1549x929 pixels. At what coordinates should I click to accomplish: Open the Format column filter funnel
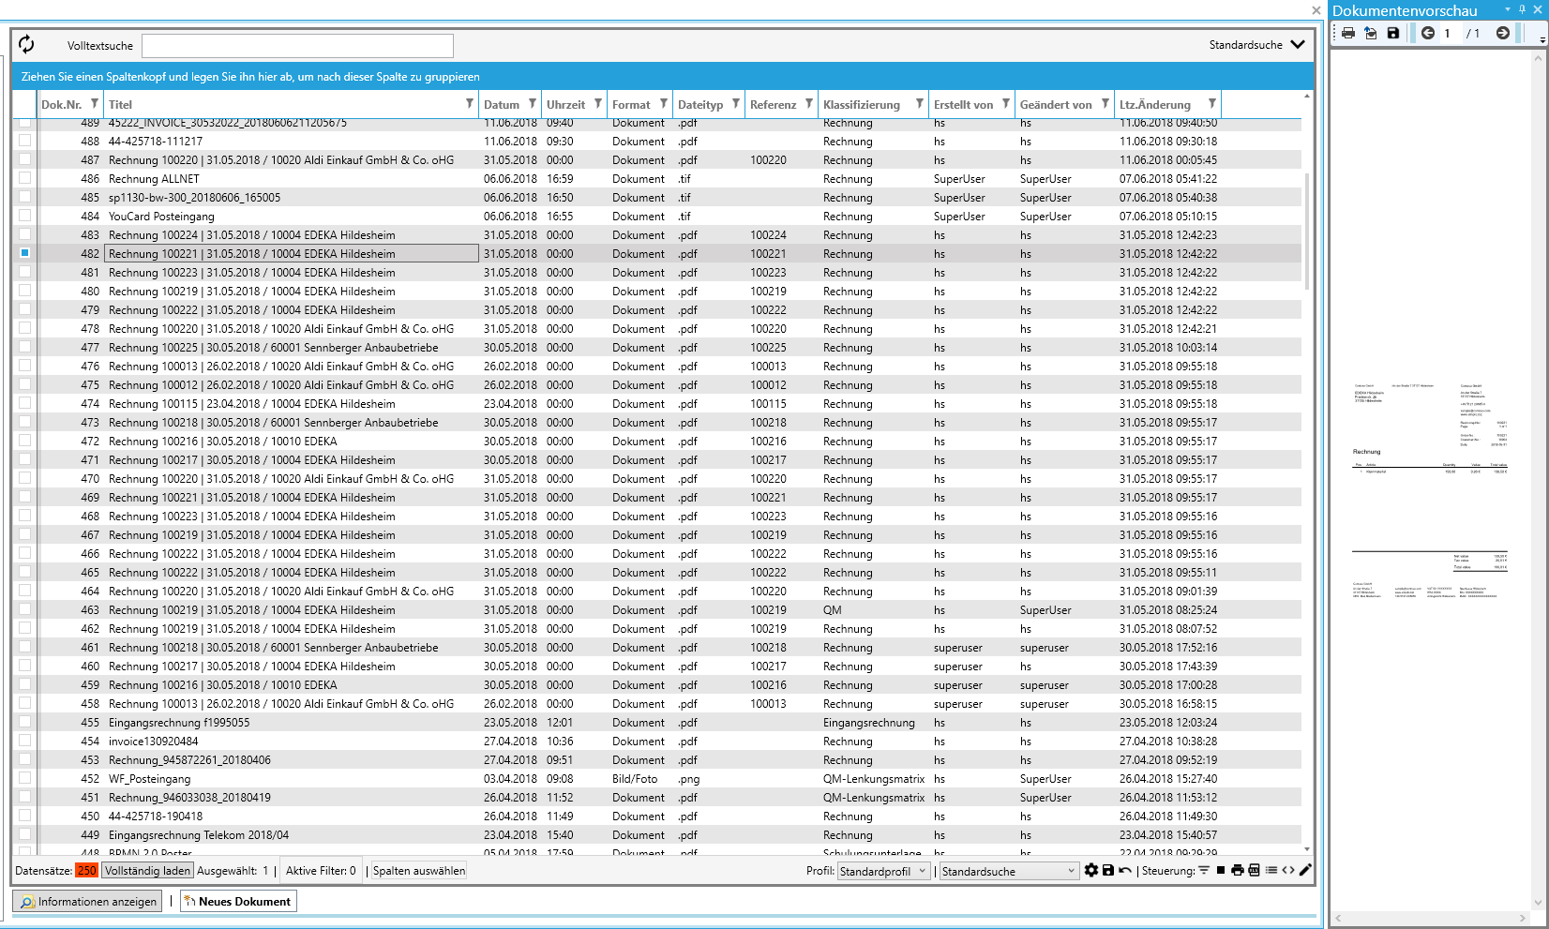pos(664,103)
